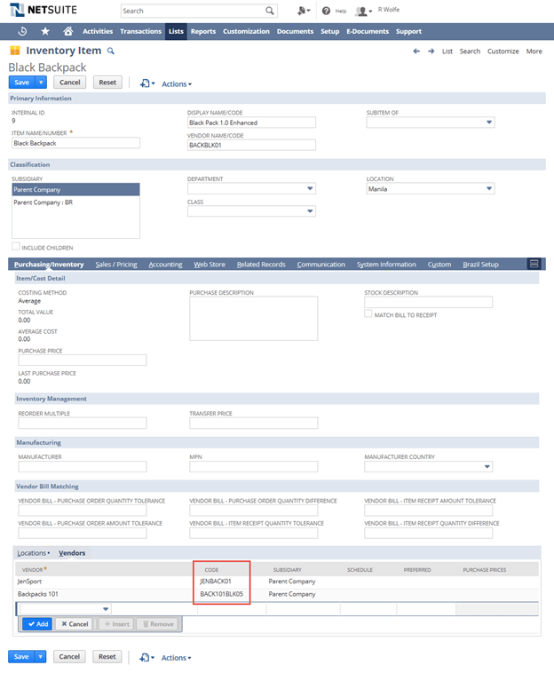Switch to the Web Store tab
The image size is (554, 689).
click(210, 264)
